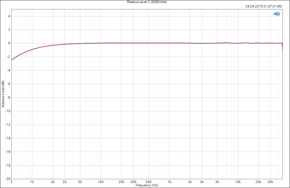
Task: Select the 5 Hz label at axis origin
Action: pos(11,182)
